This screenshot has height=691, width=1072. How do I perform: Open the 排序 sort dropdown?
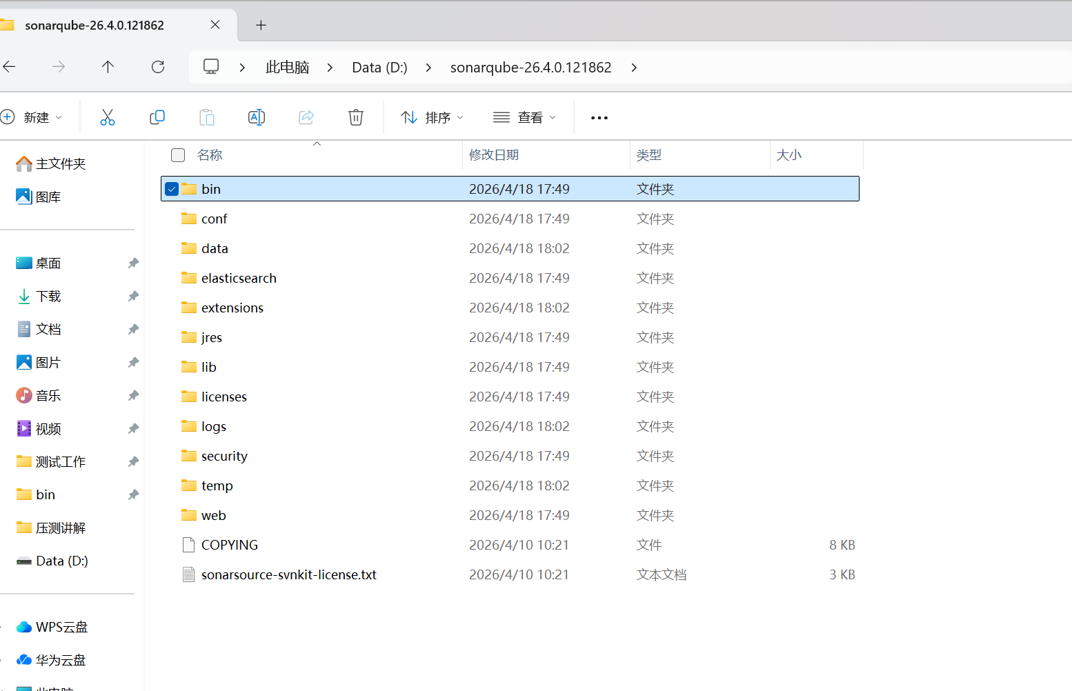coord(433,117)
